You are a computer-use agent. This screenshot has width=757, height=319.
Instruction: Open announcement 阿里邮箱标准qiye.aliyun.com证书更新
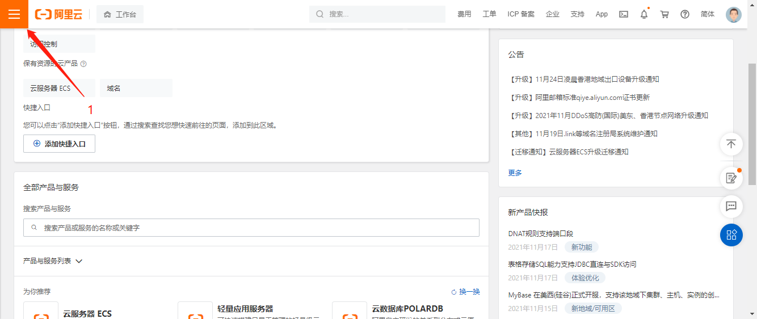579,98
